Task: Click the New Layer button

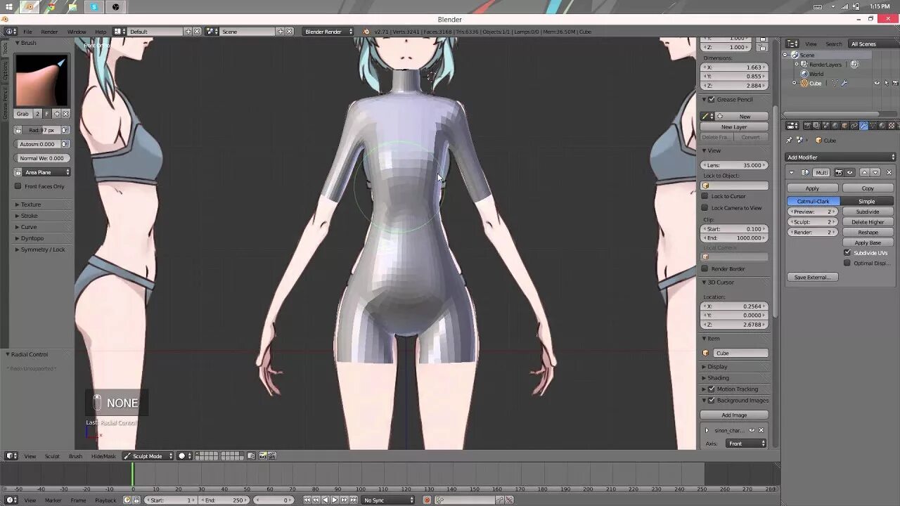Action: point(734,127)
